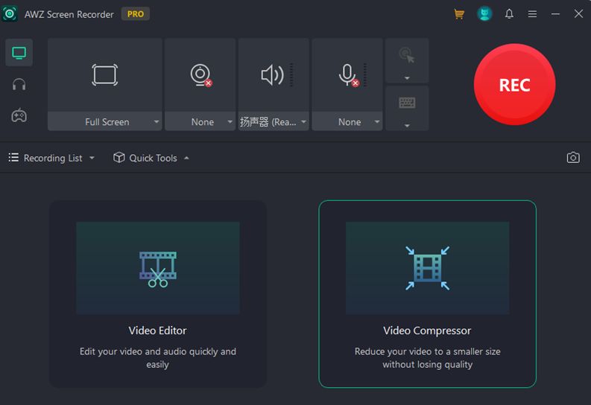Start recording with the red REC button
Screen dimensions: 591x405
click(514, 84)
